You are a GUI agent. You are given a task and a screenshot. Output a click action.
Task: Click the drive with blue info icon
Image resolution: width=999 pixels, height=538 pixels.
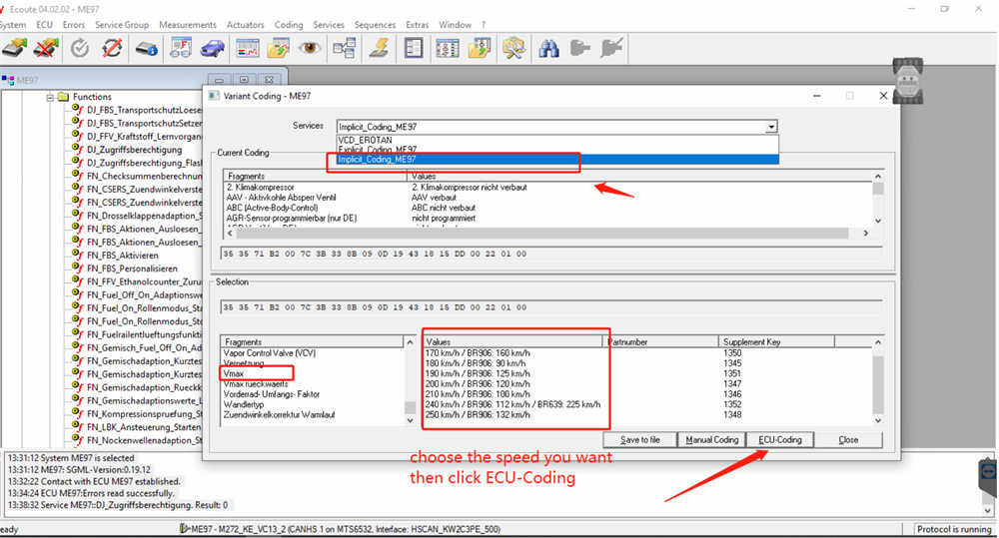pos(147,47)
